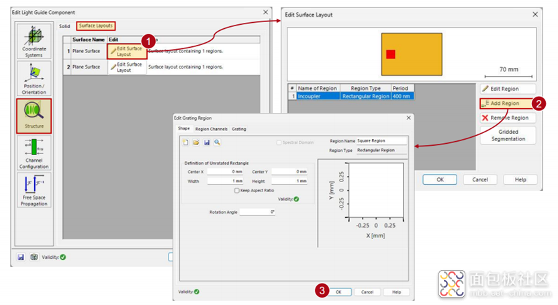Open Channel Configuration sidebar icon
The height and width of the screenshot is (305, 558).
34,153
